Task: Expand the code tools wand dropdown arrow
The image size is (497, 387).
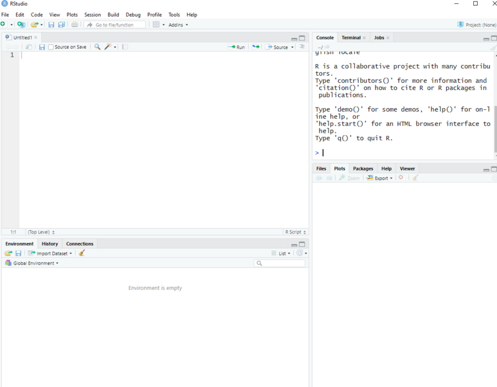Action: [x=115, y=47]
